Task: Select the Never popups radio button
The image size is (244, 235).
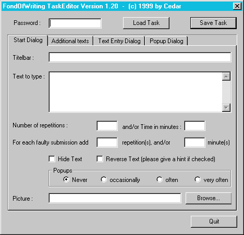Action: [66, 179]
